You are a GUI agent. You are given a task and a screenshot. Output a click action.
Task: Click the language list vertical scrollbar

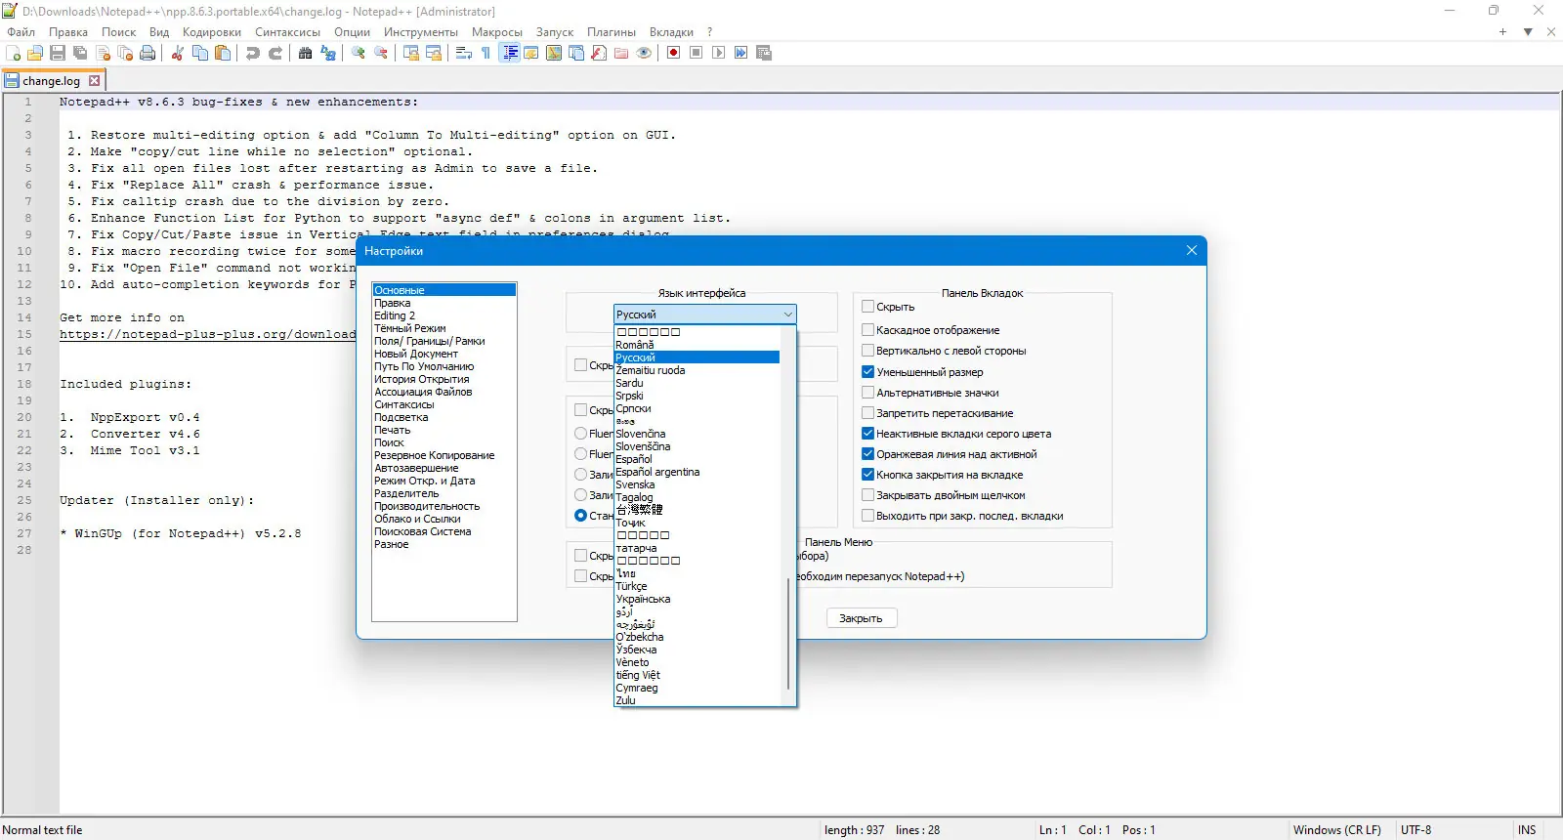pos(788,635)
